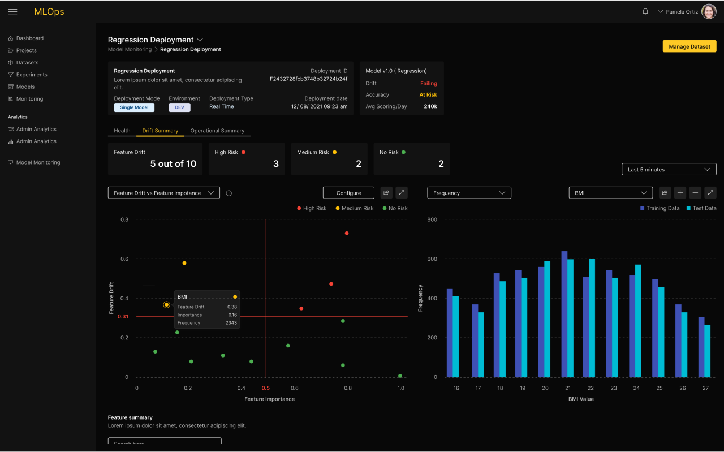Share the frequency bar chart
The image size is (724, 452).
point(665,193)
